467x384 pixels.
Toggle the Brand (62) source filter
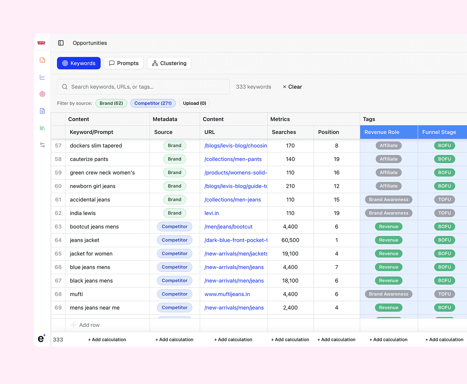111,103
